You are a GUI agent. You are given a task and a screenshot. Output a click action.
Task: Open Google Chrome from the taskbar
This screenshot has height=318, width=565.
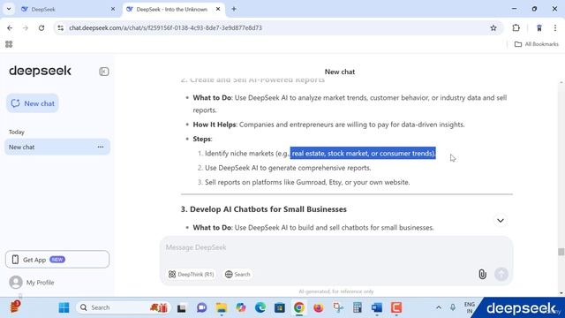click(298, 307)
